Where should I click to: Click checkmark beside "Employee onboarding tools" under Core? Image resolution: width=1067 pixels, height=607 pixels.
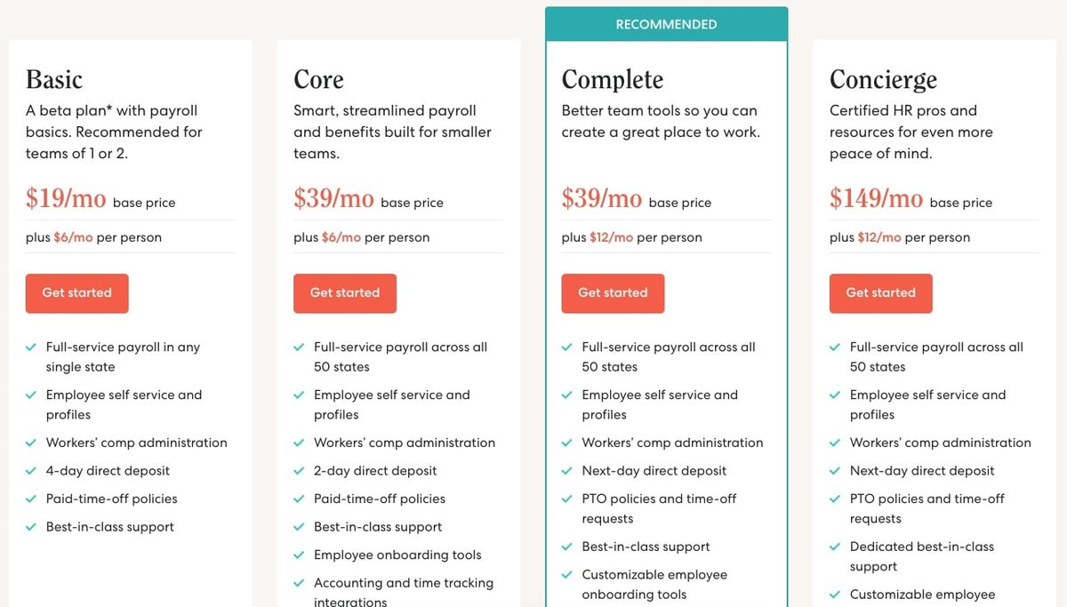coord(300,554)
